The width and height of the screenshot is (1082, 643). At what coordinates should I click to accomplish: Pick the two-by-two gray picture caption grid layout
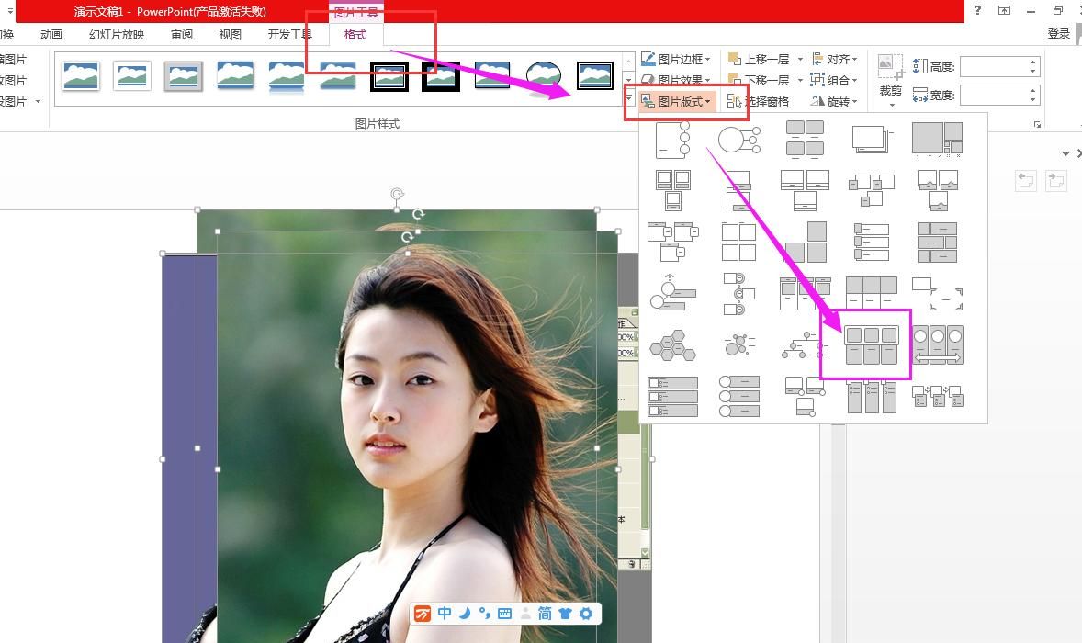[x=805, y=140]
